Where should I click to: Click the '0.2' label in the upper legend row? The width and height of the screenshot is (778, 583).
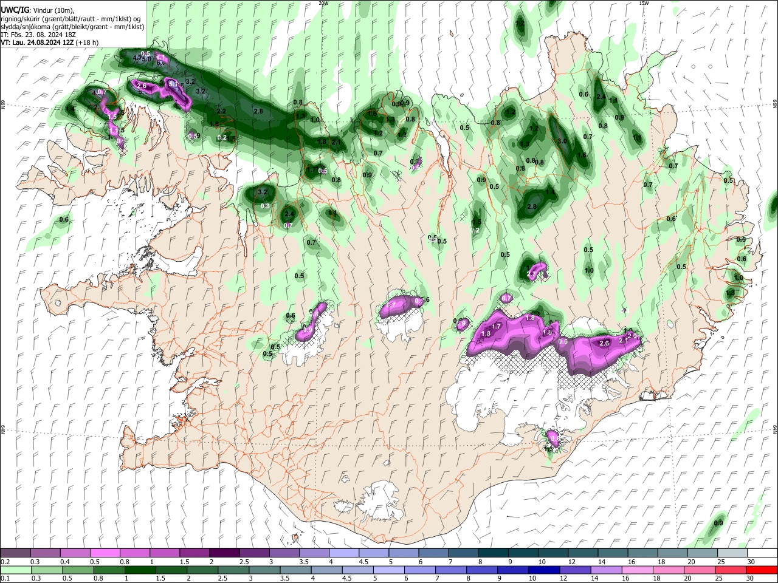(x=5, y=562)
